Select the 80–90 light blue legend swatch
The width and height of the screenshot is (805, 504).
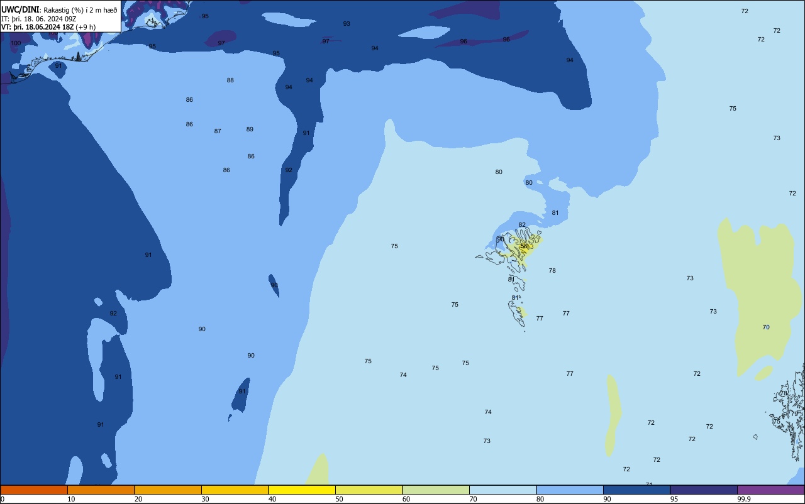570,490
